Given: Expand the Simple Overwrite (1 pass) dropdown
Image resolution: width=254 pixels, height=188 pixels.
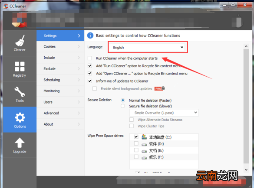Looking at the screenshot, I should tap(164, 113).
